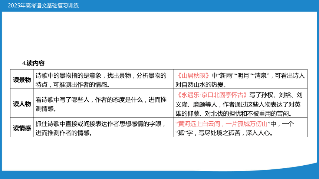
Task: Click the line 雄的仰慕、对北伐的担忧和不被重用的苦闷
Action: tap(233, 114)
